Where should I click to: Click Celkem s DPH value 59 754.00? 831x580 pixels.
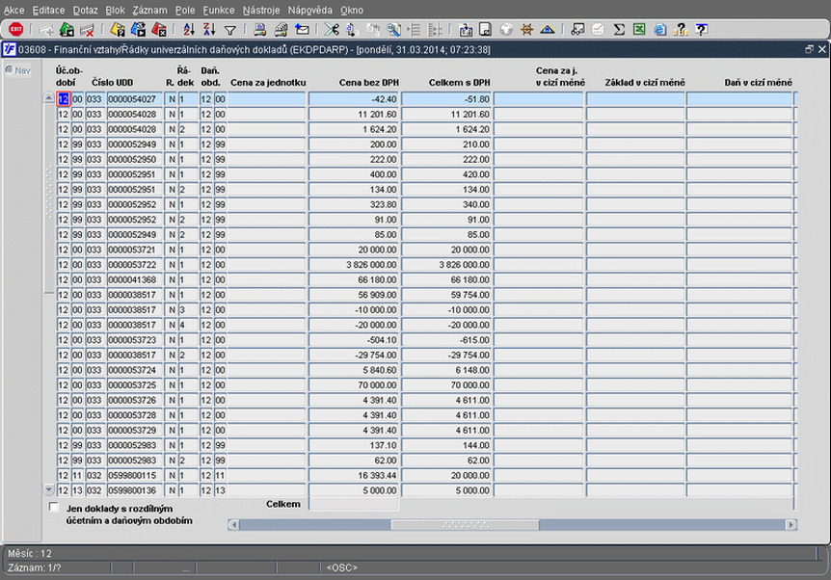pyautogui.click(x=446, y=295)
